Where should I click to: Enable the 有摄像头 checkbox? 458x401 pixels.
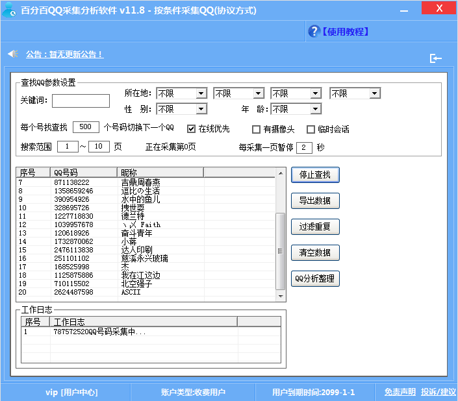(x=257, y=128)
